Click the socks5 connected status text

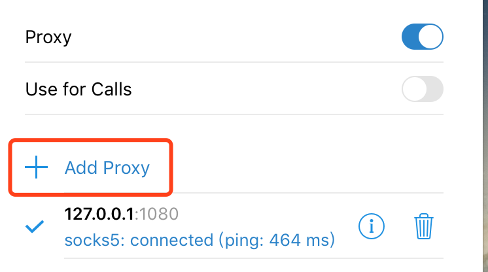(x=200, y=241)
